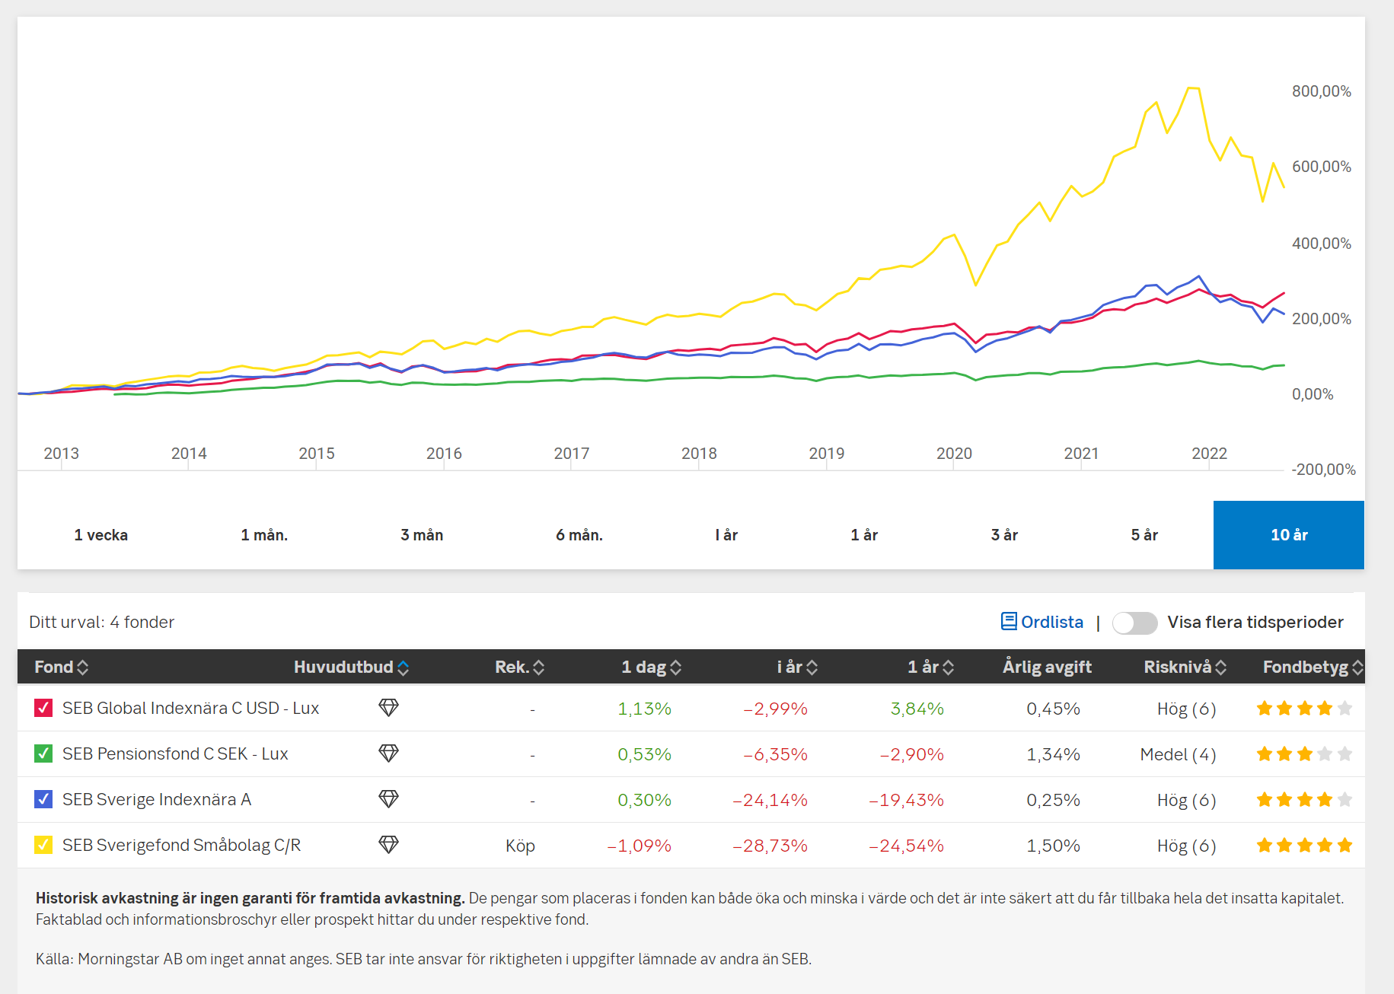Open the Ordlista glossary link
This screenshot has height=994, width=1394.
coord(1051,622)
